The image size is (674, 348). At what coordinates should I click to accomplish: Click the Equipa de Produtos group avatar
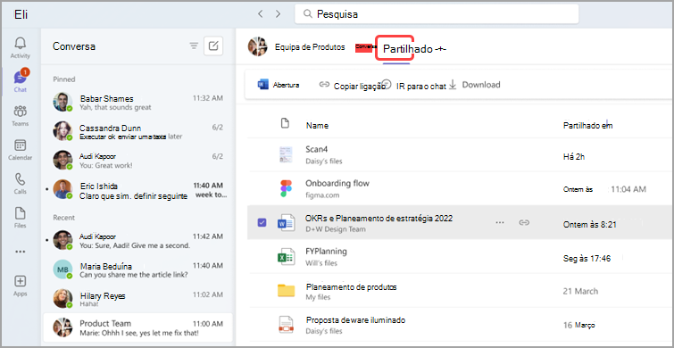(258, 46)
